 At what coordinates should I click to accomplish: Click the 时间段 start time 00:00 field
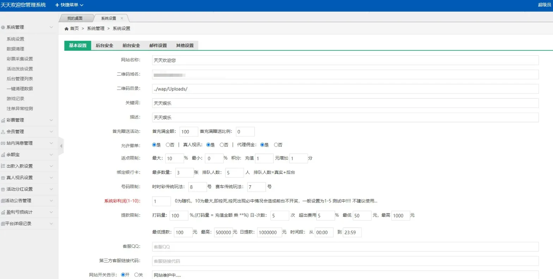click(x=324, y=232)
